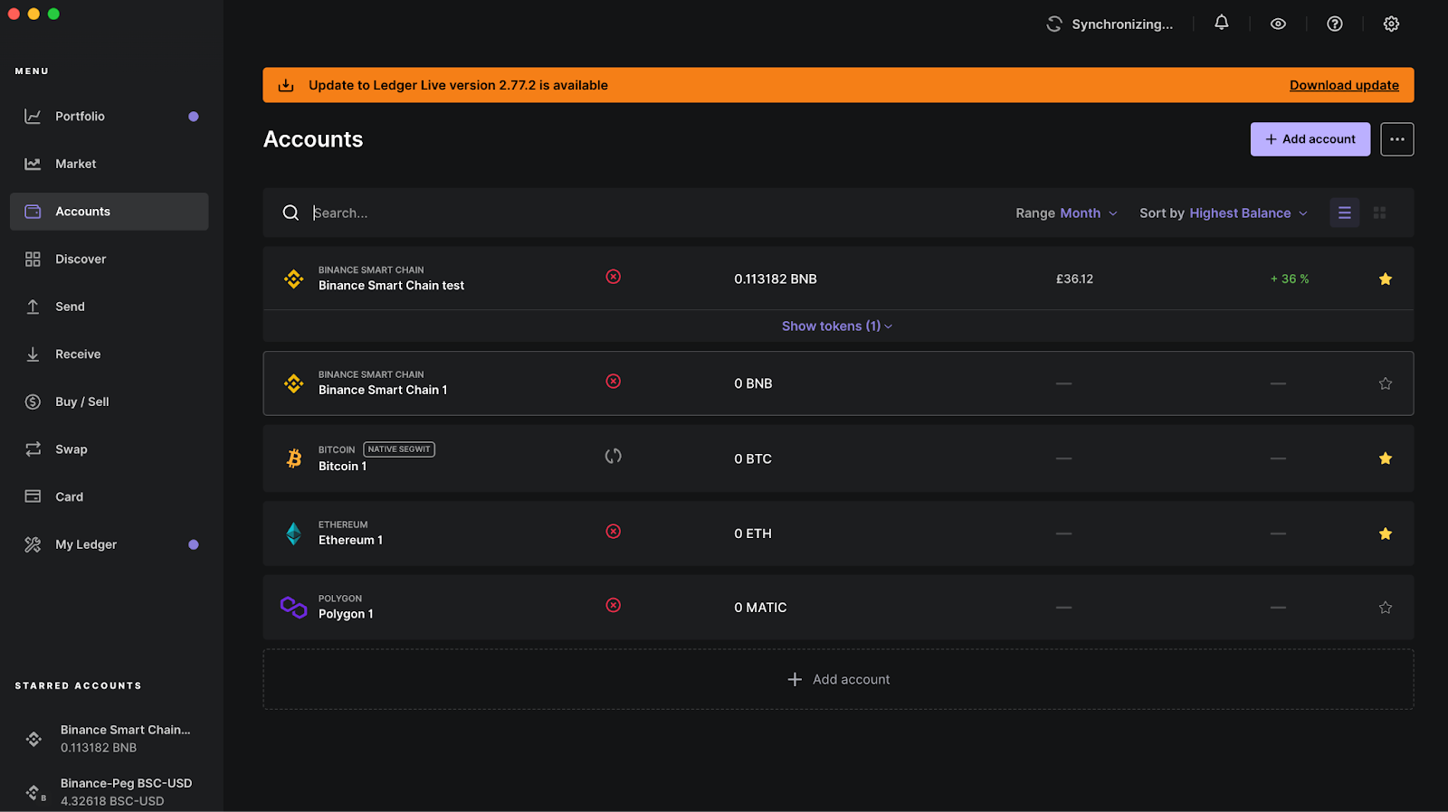Open the Portfolio menu item
The image size is (1448, 812).
click(110, 117)
